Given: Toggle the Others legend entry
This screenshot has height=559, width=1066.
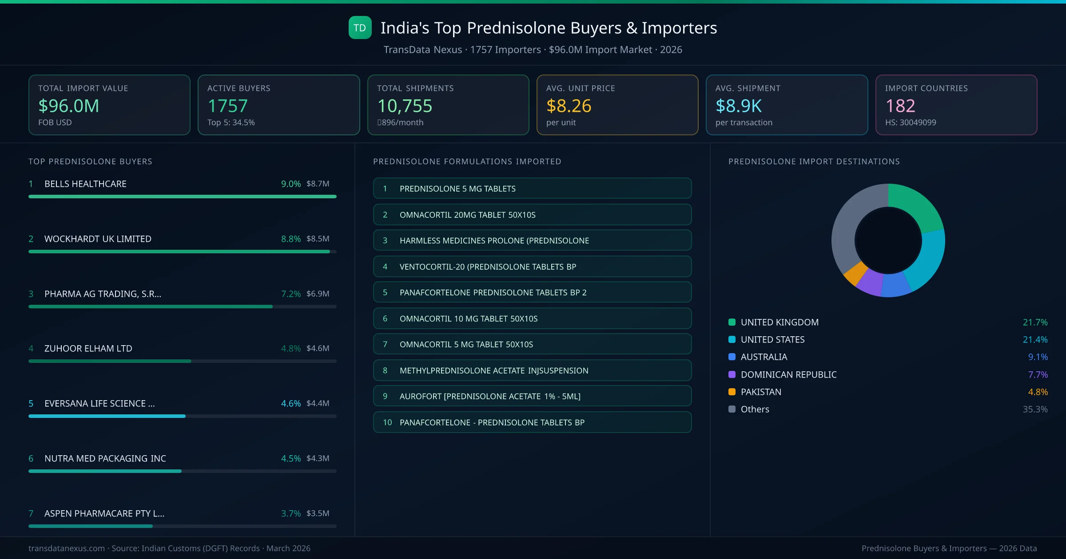Looking at the screenshot, I should (x=754, y=409).
